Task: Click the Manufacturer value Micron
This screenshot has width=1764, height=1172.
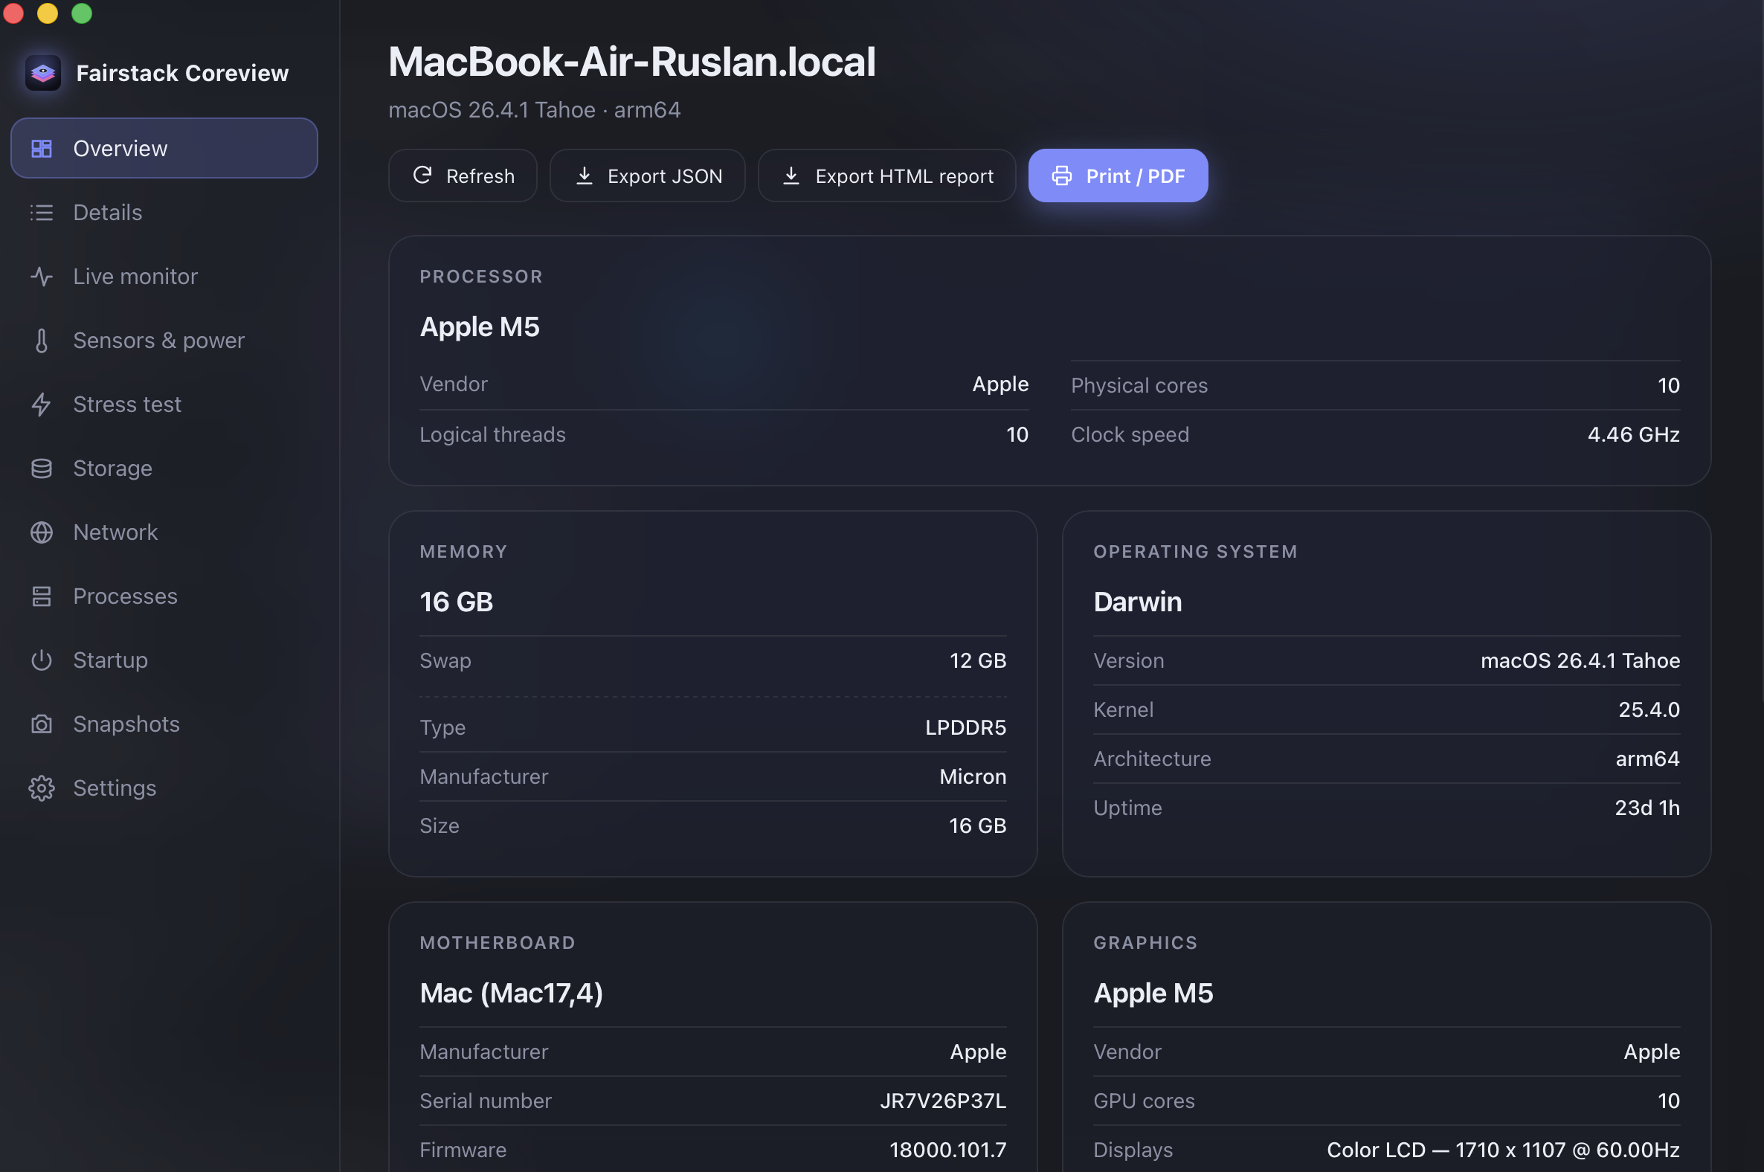Action: click(973, 776)
